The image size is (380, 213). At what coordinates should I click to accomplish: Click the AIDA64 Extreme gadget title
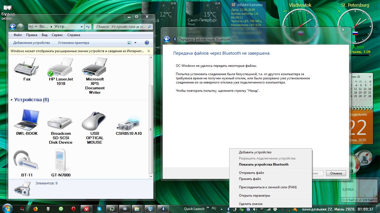tap(250, 5)
